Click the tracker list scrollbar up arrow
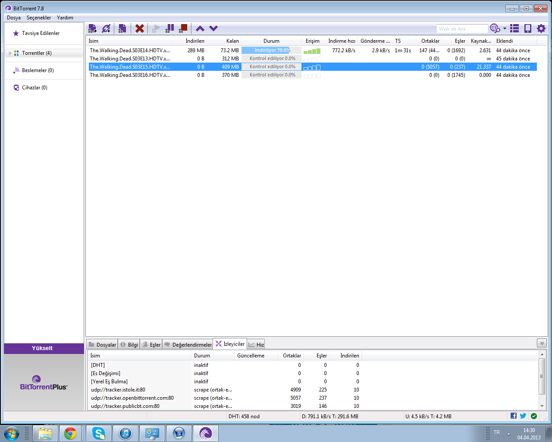The height and width of the screenshot is (442, 552). [542, 354]
